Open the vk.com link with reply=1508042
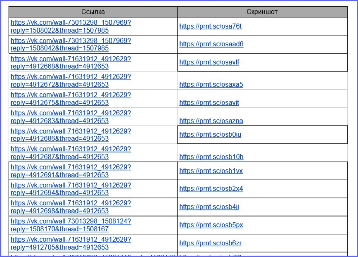This screenshot has width=358, height=257. tap(71, 44)
